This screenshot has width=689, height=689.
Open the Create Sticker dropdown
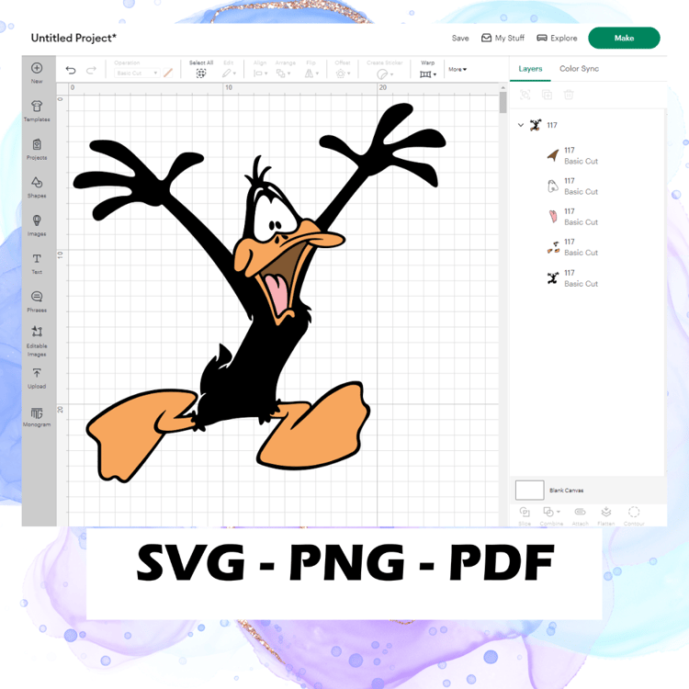pyautogui.click(x=385, y=73)
